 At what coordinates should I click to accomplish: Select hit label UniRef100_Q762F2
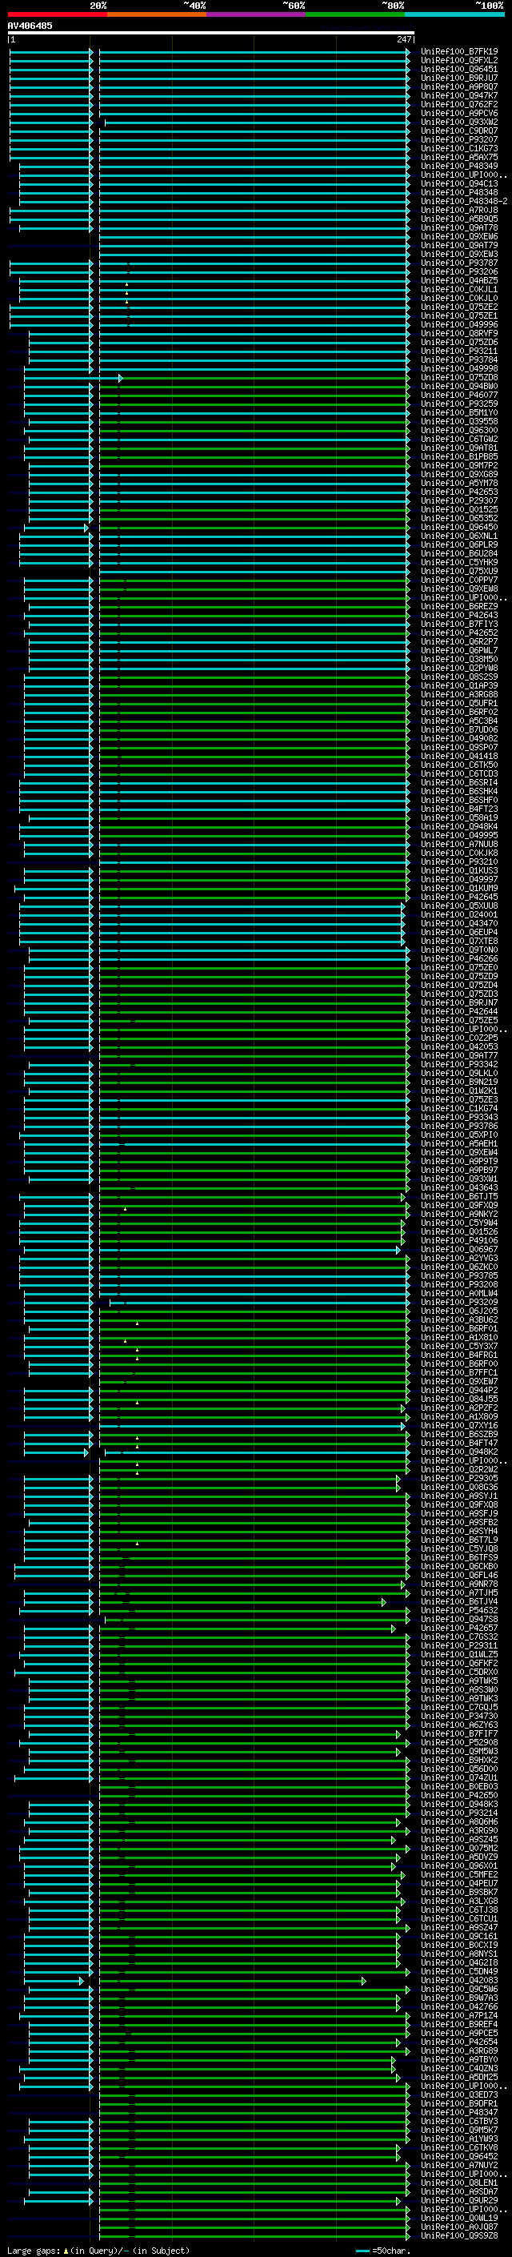pos(459,104)
